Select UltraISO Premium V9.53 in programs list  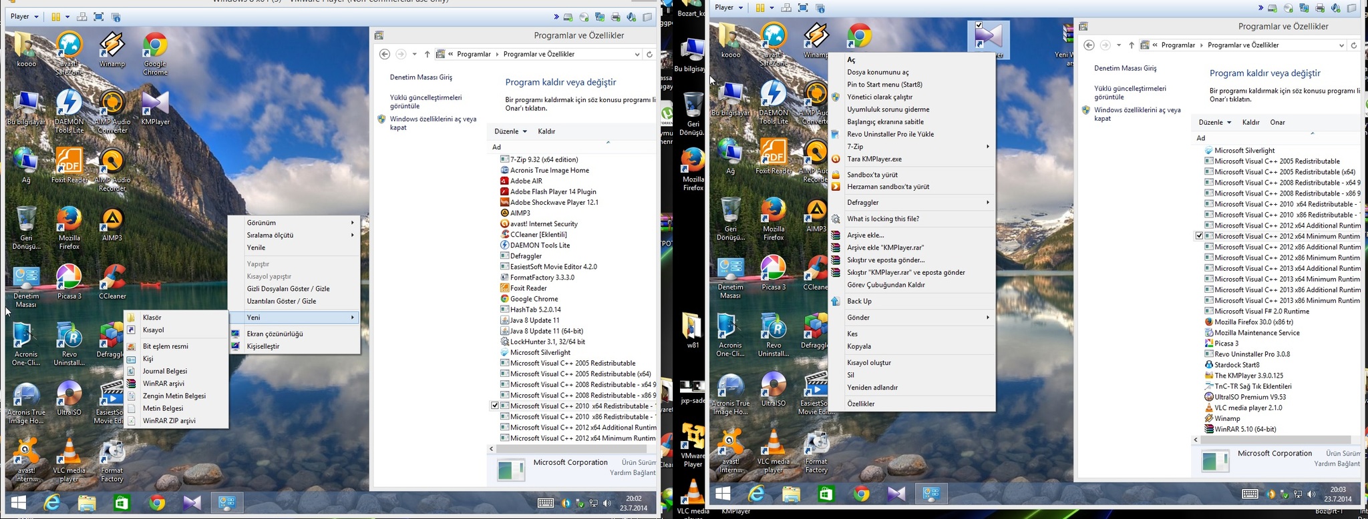[x=1250, y=397]
